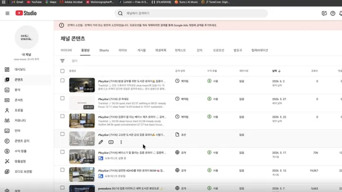Switch to the Playlists (재생목록) tab
The height and width of the screenshot is (192, 342).
click(x=161, y=50)
